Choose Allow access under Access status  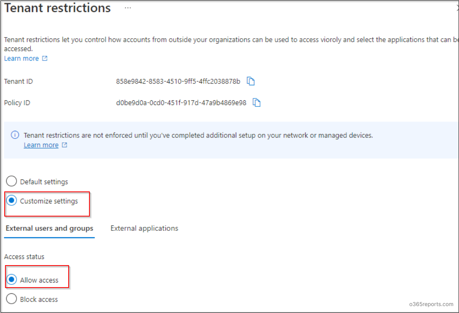12,279
